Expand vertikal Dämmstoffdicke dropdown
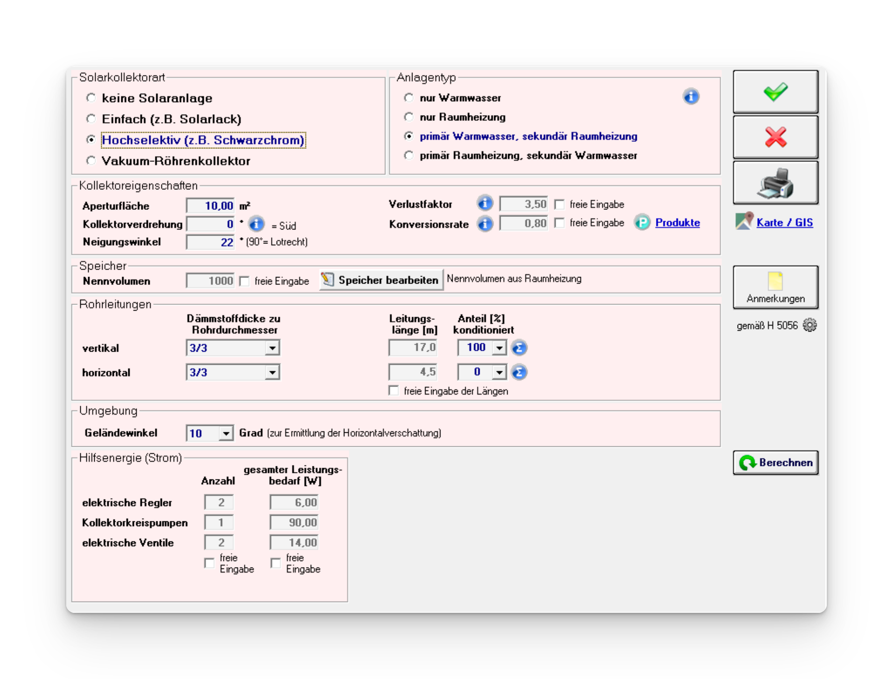Image resolution: width=893 pixels, height=679 pixels. pos(272,348)
